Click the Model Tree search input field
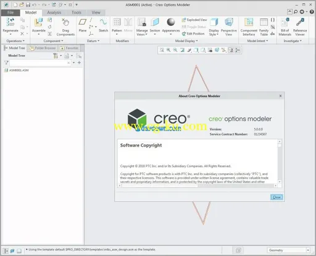The image size is (316, 256). point(40,62)
